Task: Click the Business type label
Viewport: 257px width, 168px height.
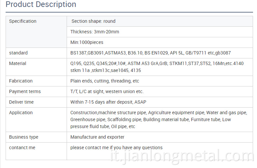Action: [24, 137]
